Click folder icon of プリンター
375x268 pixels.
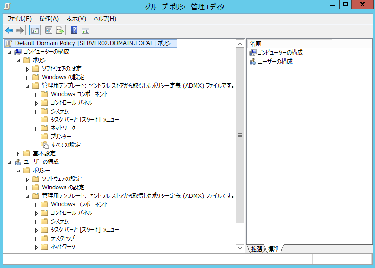click(x=44, y=136)
